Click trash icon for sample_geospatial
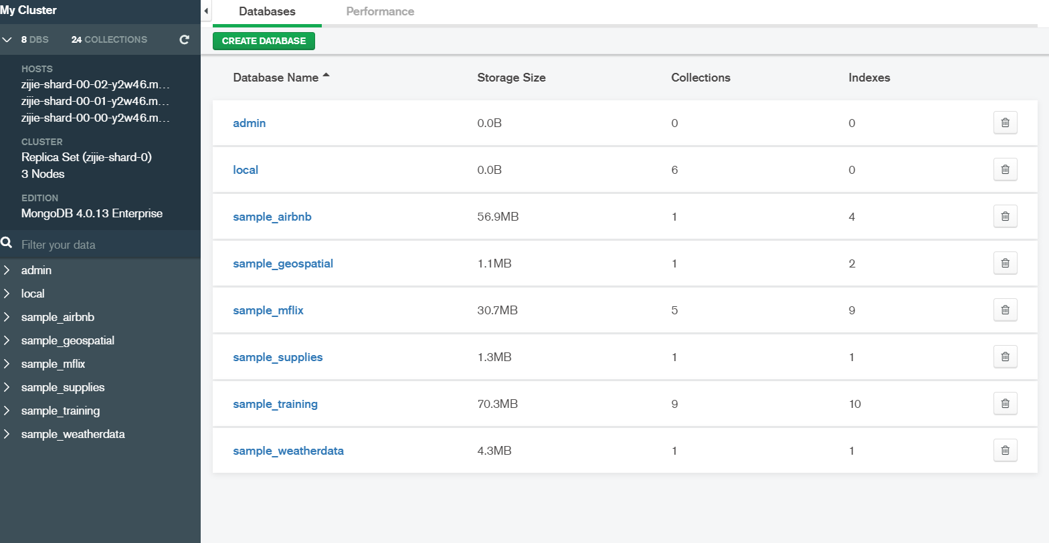The image size is (1049, 543). tap(1005, 263)
